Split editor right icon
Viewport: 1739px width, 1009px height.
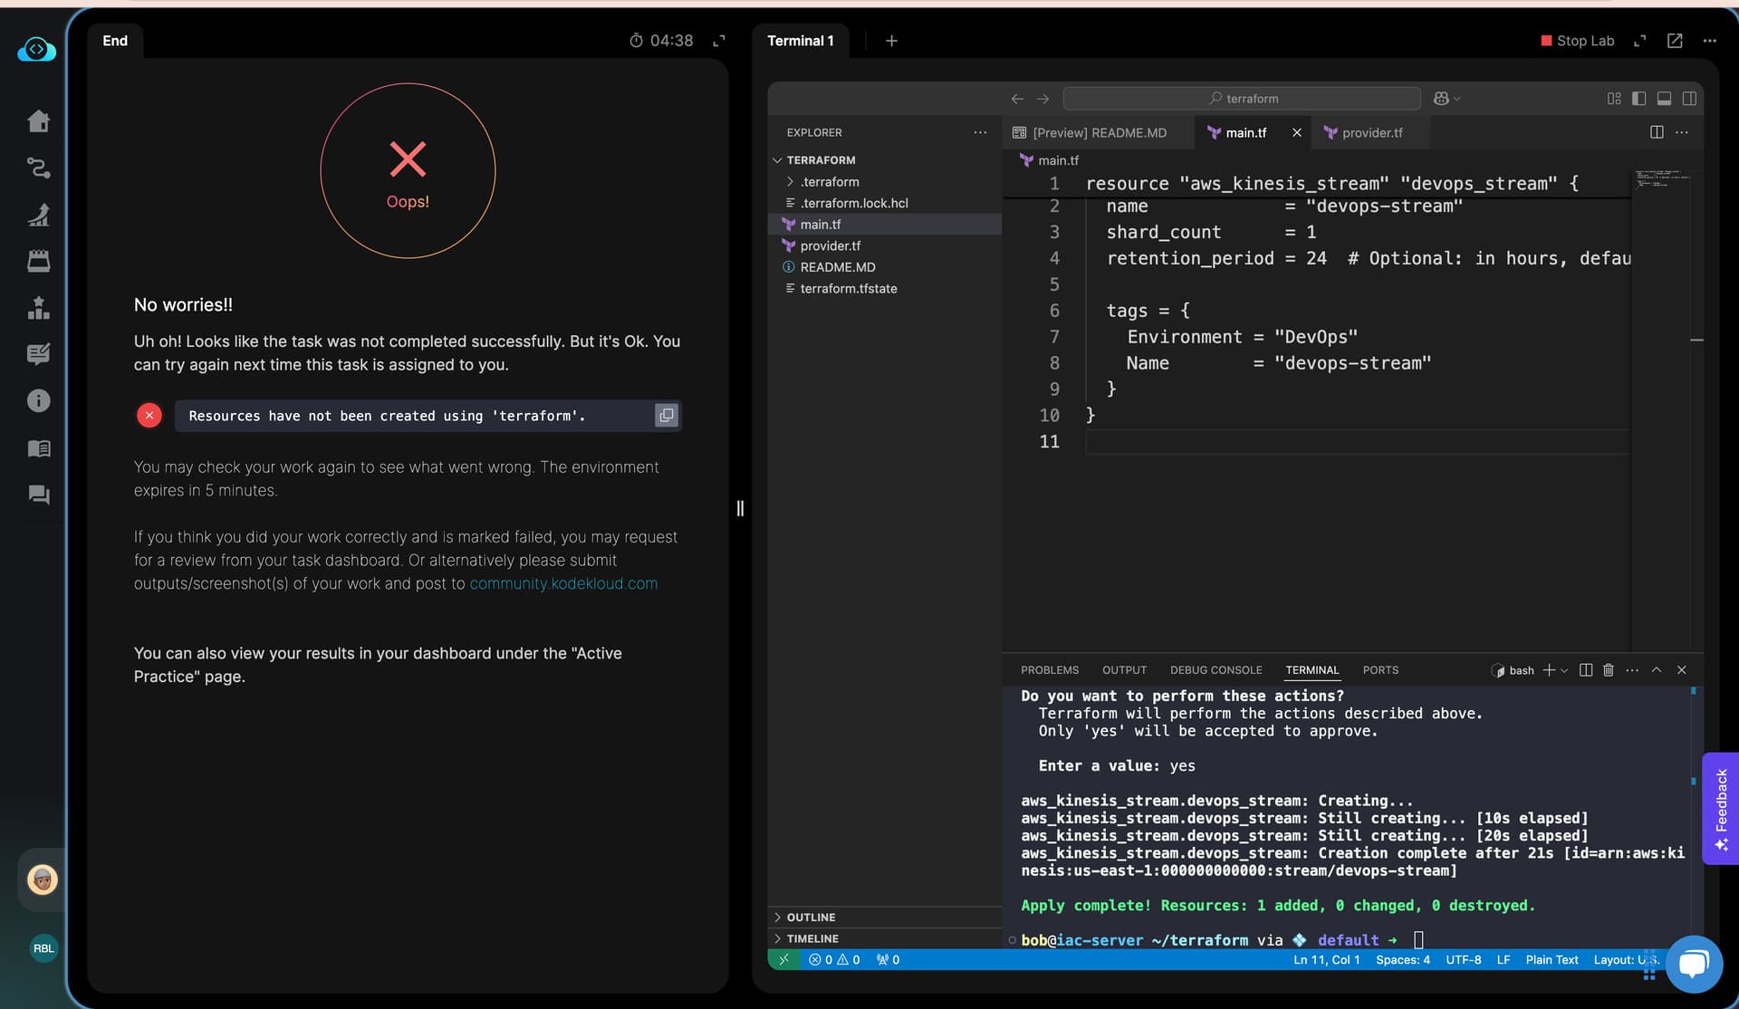[1657, 132]
